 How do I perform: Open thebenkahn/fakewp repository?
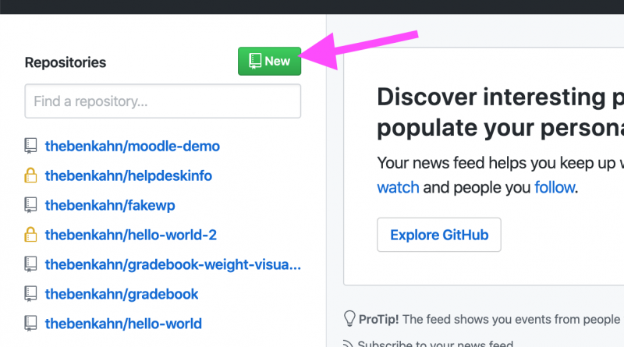pyautogui.click(x=110, y=205)
